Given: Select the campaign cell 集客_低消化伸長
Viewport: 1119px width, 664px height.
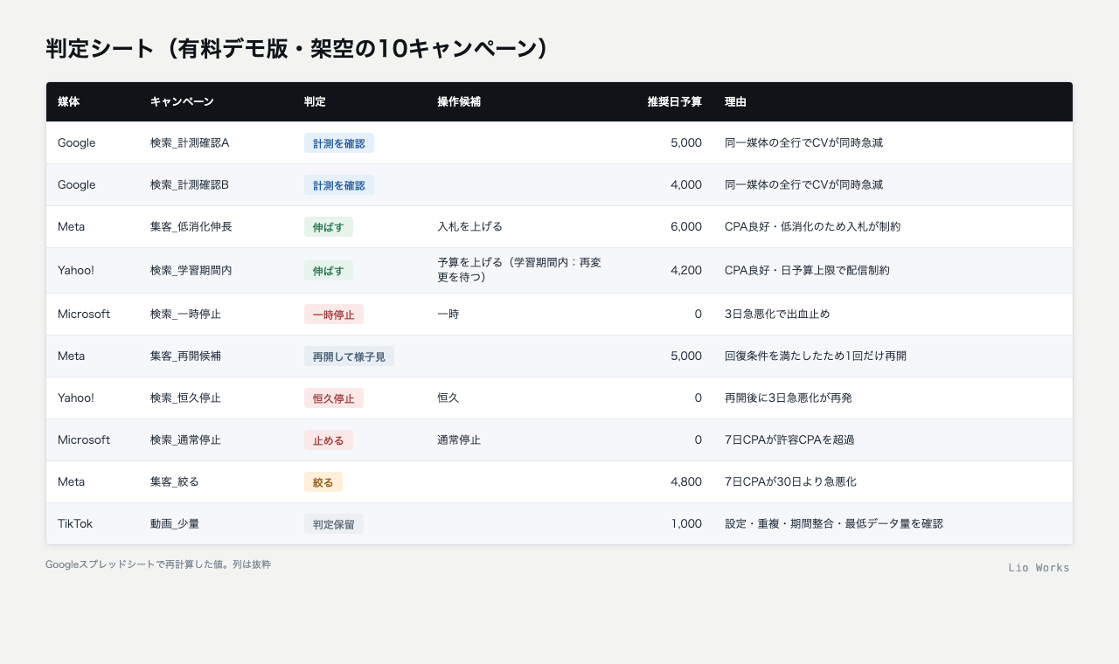Looking at the screenshot, I should pos(191,226).
